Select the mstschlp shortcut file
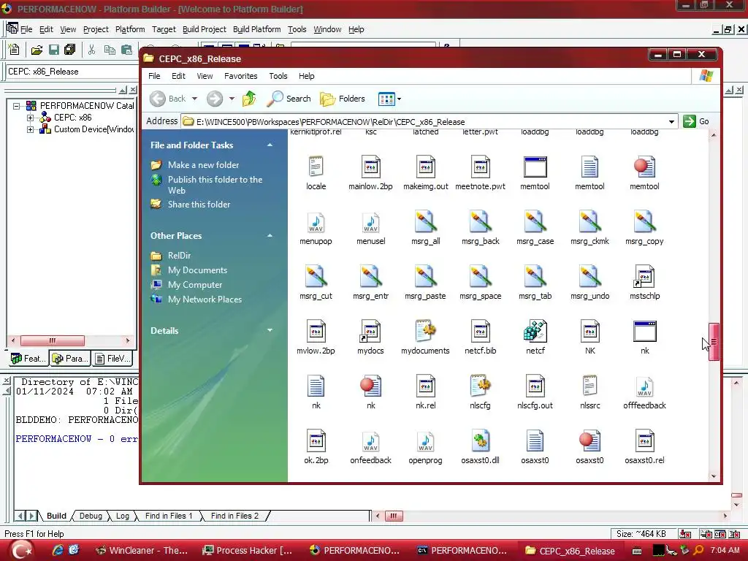Viewport: 748px width, 561px height. tap(644, 276)
